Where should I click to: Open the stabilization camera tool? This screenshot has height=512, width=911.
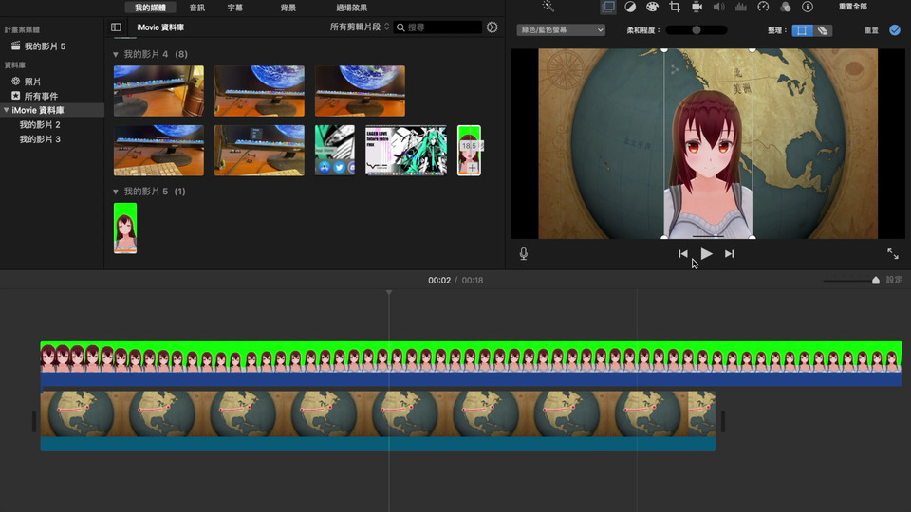(697, 7)
